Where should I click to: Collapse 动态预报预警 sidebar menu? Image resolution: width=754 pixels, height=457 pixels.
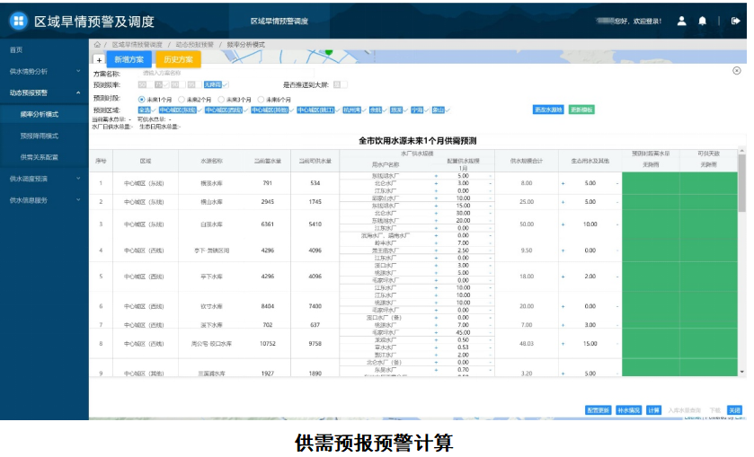click(44, 92)
